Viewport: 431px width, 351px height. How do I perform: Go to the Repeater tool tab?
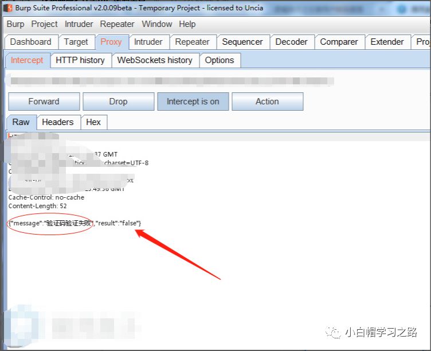(x=193, y=42)
